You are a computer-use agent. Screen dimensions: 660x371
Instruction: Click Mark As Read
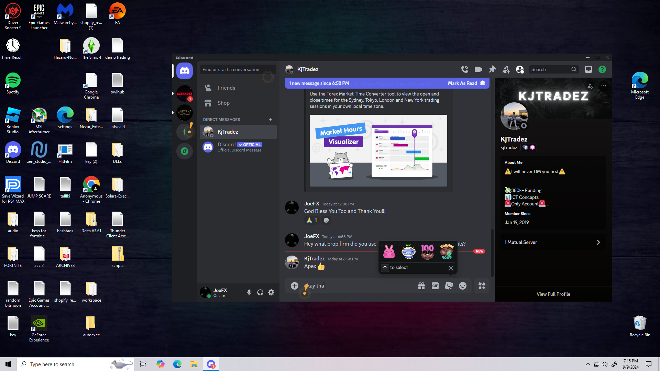[463, 83]
